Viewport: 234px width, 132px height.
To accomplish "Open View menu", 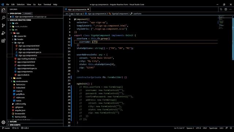I will (29, 4).
